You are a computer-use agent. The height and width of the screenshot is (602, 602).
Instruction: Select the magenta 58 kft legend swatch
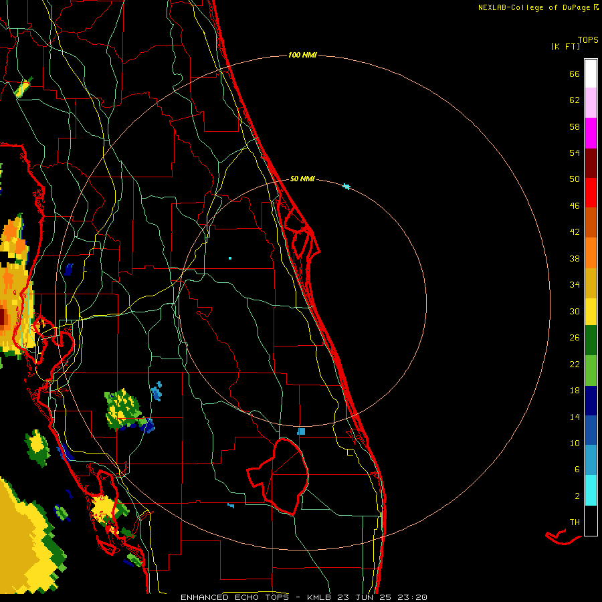pos(591,133)
